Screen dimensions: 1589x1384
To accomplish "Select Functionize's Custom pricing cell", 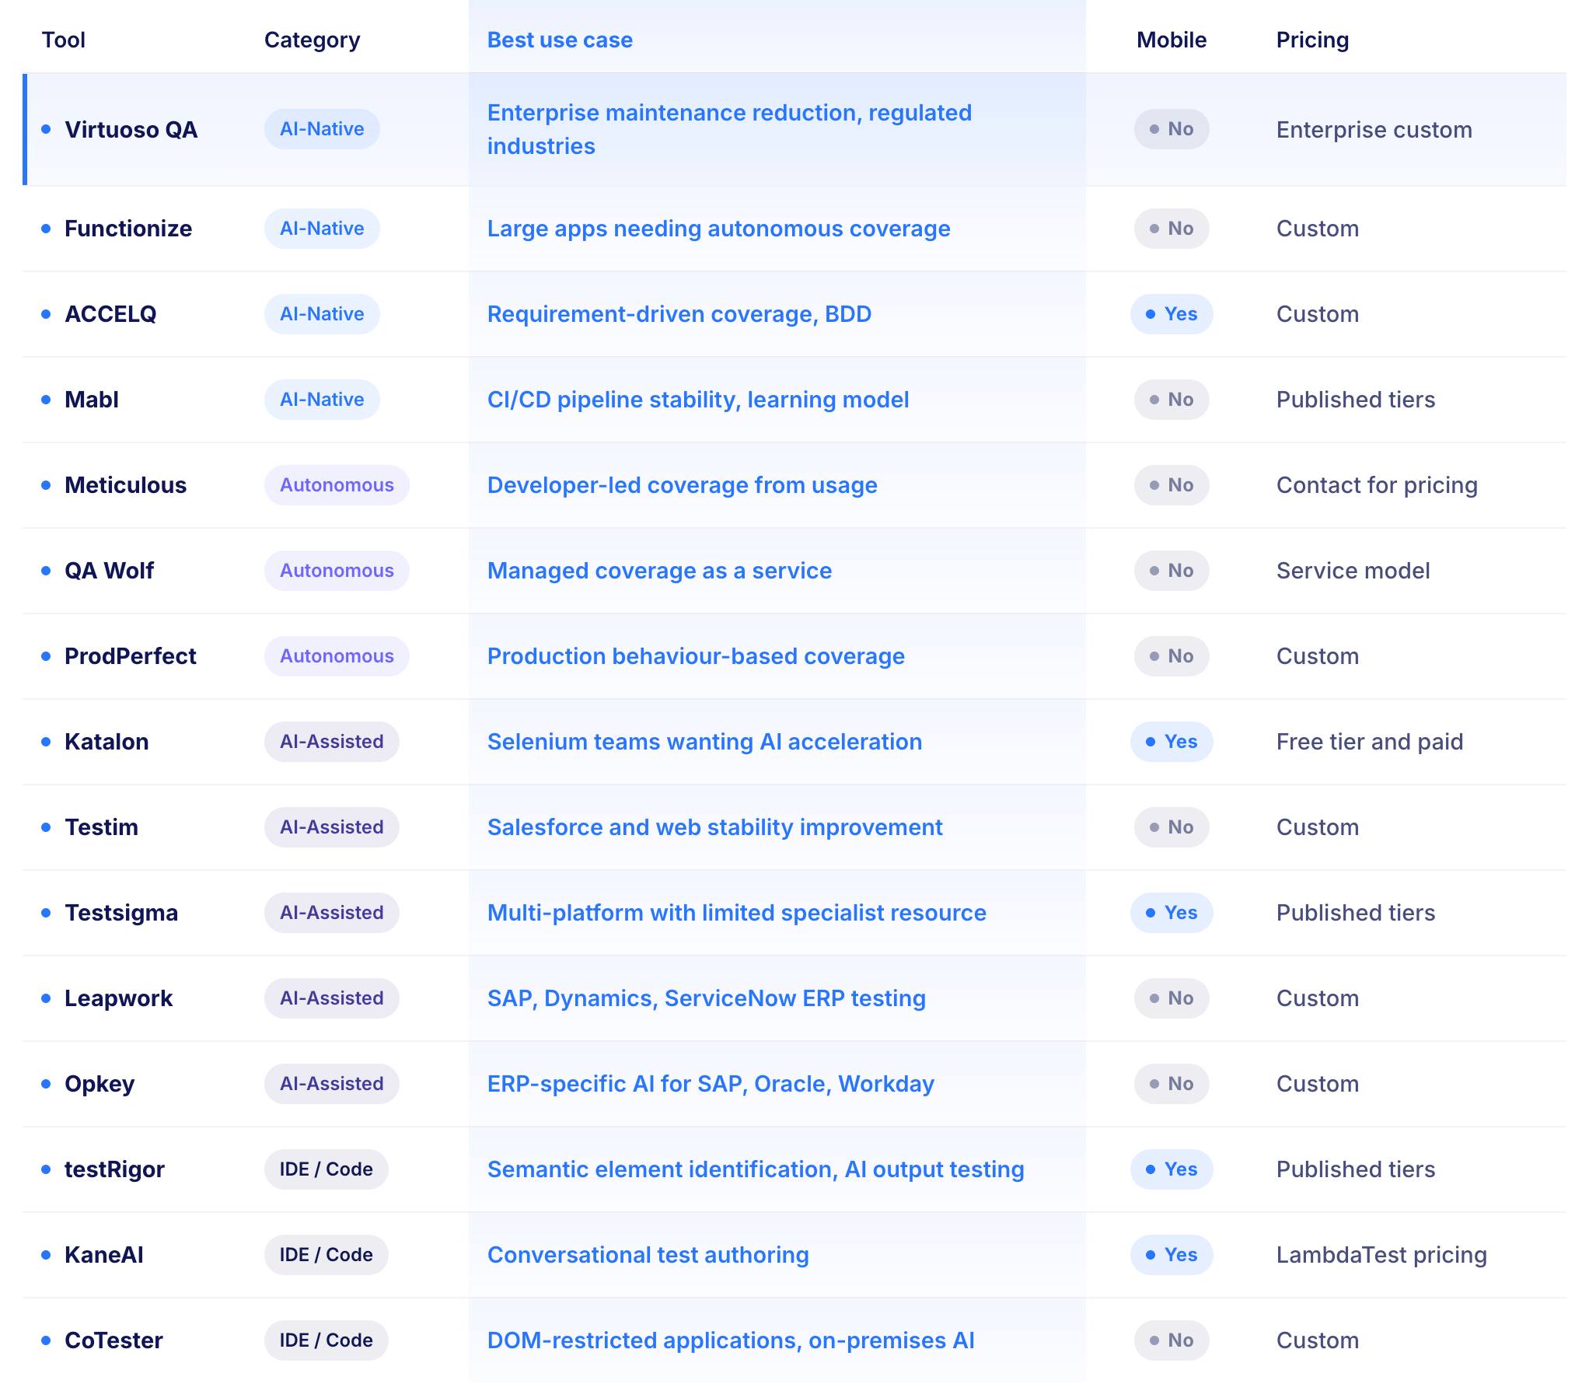I will 1318,229.
